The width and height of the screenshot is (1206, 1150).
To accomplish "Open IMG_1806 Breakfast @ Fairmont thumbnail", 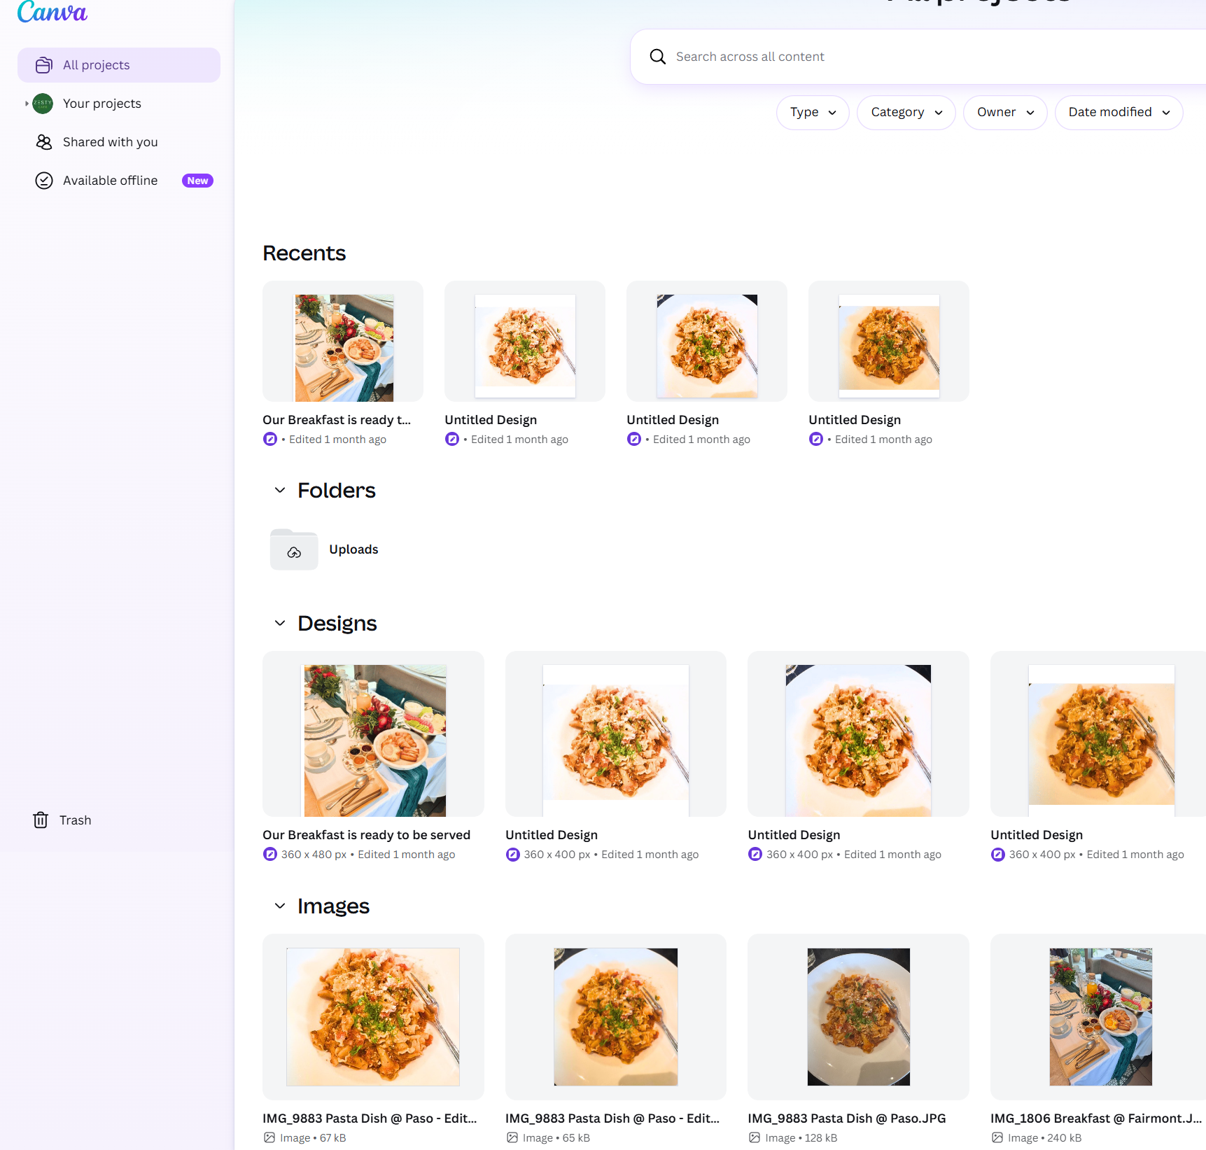I will [x=1099, y=1017].
